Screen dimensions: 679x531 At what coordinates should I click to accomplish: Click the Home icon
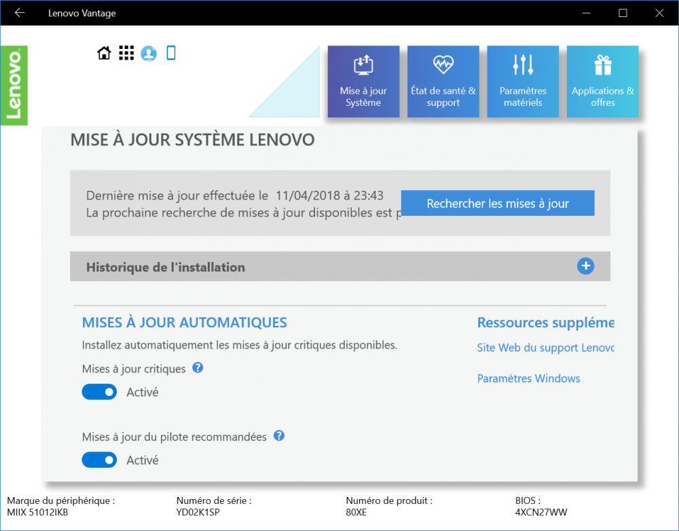pos(104,53)
